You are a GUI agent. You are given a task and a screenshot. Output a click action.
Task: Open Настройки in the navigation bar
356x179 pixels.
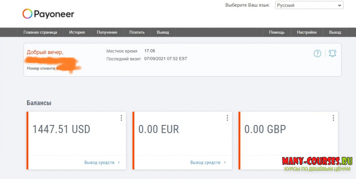point(307,32)
